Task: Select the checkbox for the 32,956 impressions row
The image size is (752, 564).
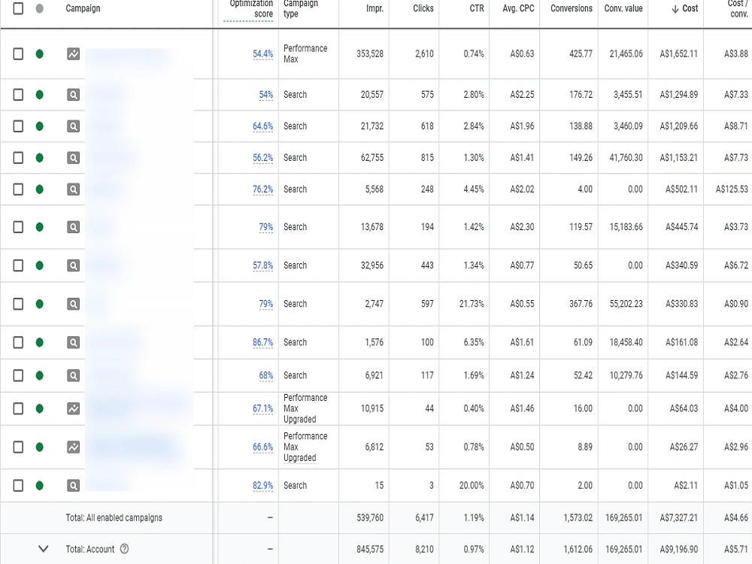Action: coord(18,265)
